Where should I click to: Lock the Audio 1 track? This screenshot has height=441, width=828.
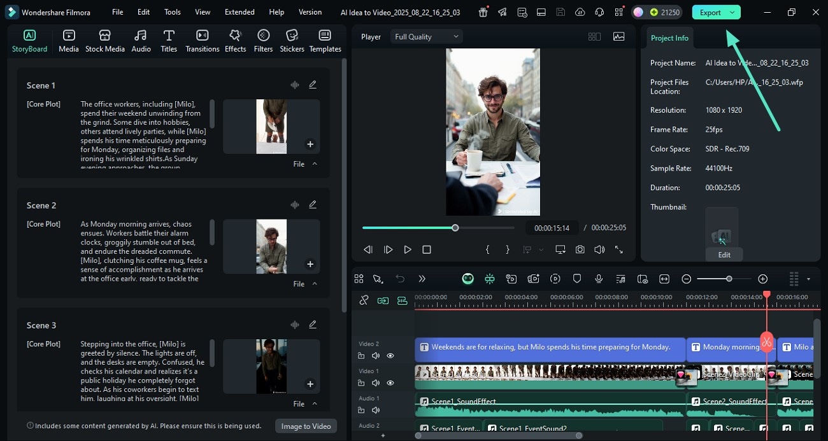[x=361, y=410]
